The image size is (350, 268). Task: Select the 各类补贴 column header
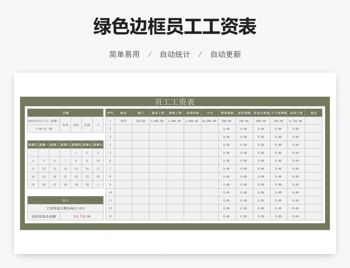pos(192,113)
